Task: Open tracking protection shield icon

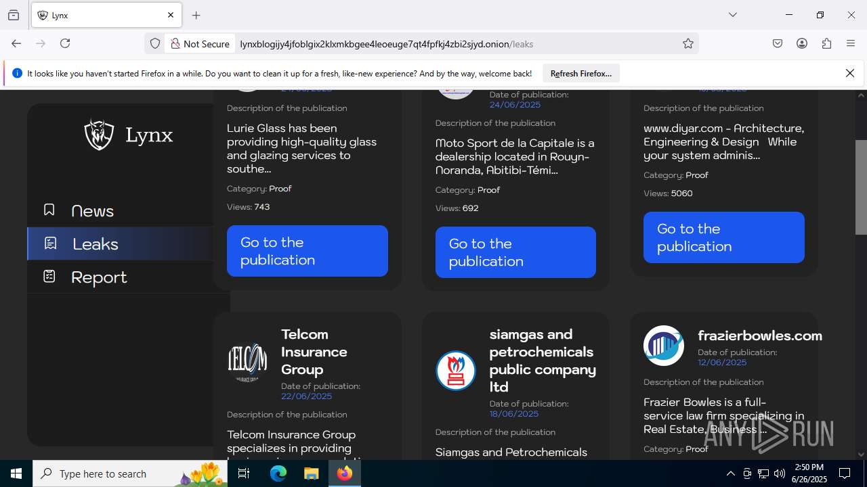Action: pyautogui.click(x=155, y=43)
